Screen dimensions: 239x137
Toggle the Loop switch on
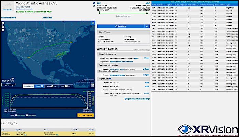click(x=66, y=86)
